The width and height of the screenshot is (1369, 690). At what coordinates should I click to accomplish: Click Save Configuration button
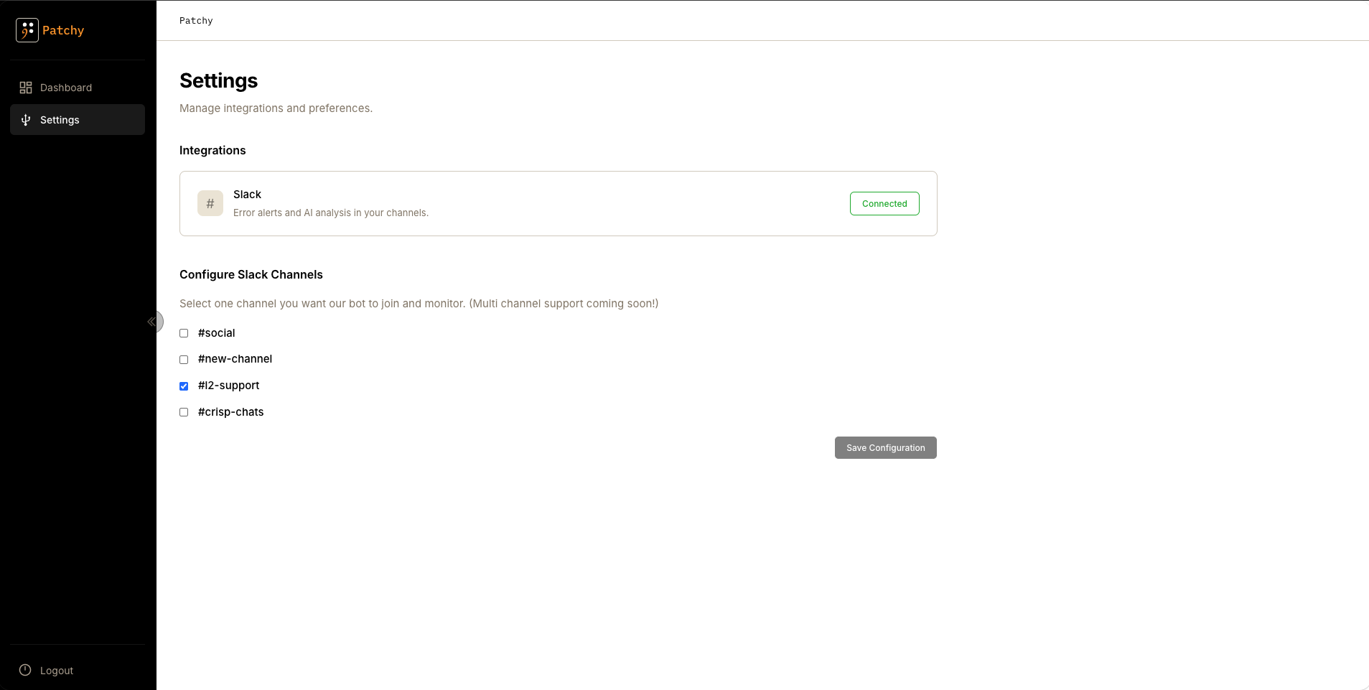pos(885,448)
